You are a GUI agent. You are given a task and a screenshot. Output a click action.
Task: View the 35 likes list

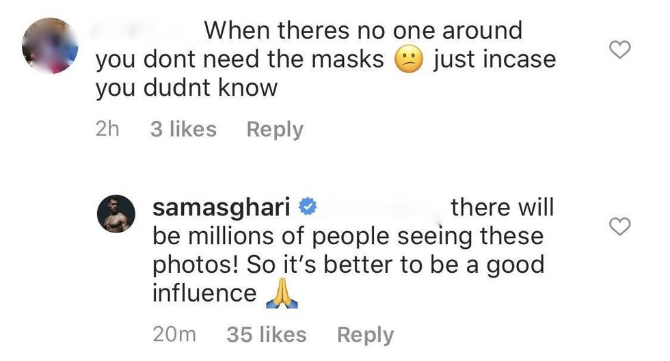[x=265, y=334]
